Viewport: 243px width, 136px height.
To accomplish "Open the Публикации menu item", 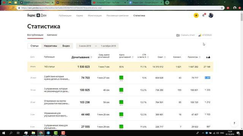I will [x=65, y=15].
